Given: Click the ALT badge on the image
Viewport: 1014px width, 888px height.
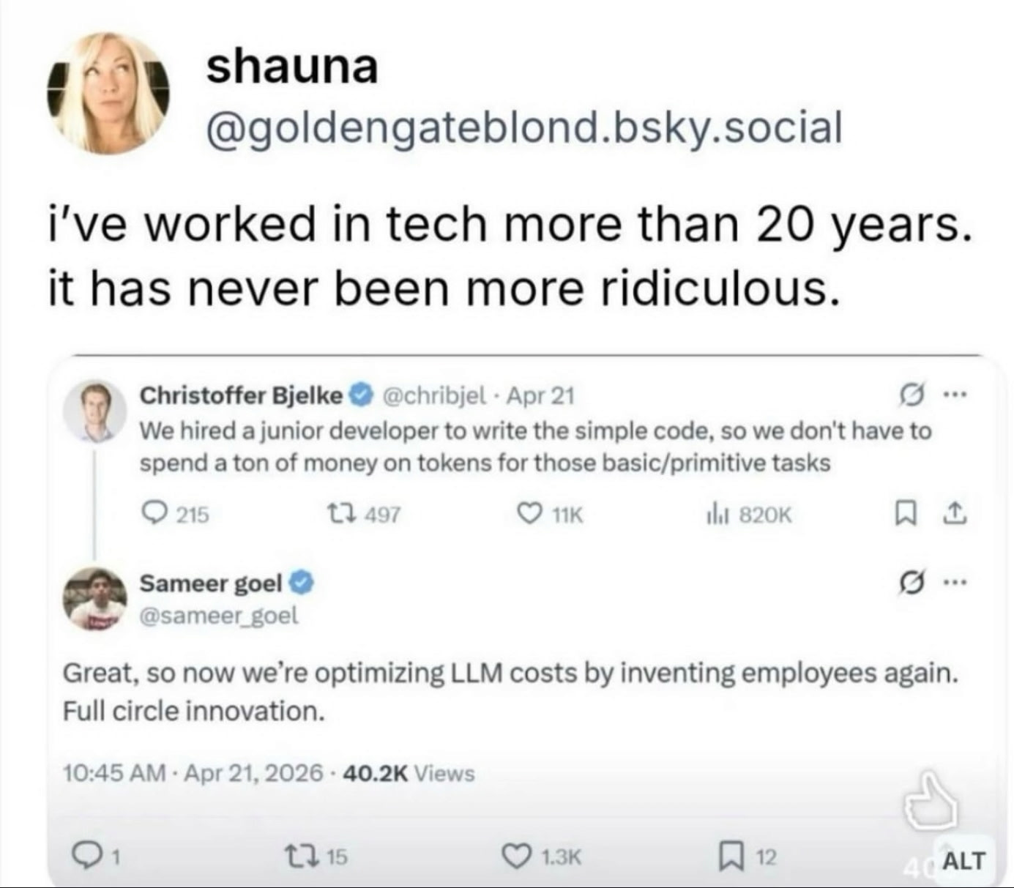Looking at the screenshot, I should [964, 861].
